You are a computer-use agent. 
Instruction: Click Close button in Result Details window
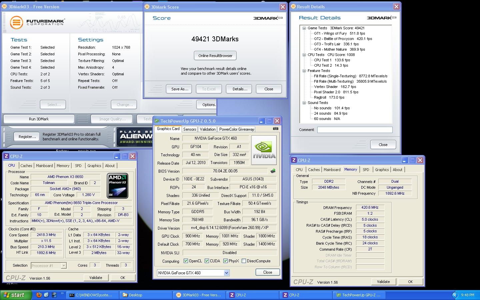pyautogui.click(x=383, y=145)
